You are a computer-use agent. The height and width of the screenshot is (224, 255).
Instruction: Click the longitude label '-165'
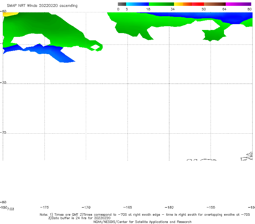coord(127,207)
